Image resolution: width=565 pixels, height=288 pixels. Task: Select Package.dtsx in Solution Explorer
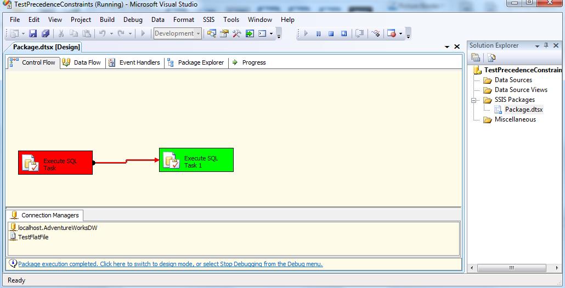pyautogui.click(x=523, y=110)
